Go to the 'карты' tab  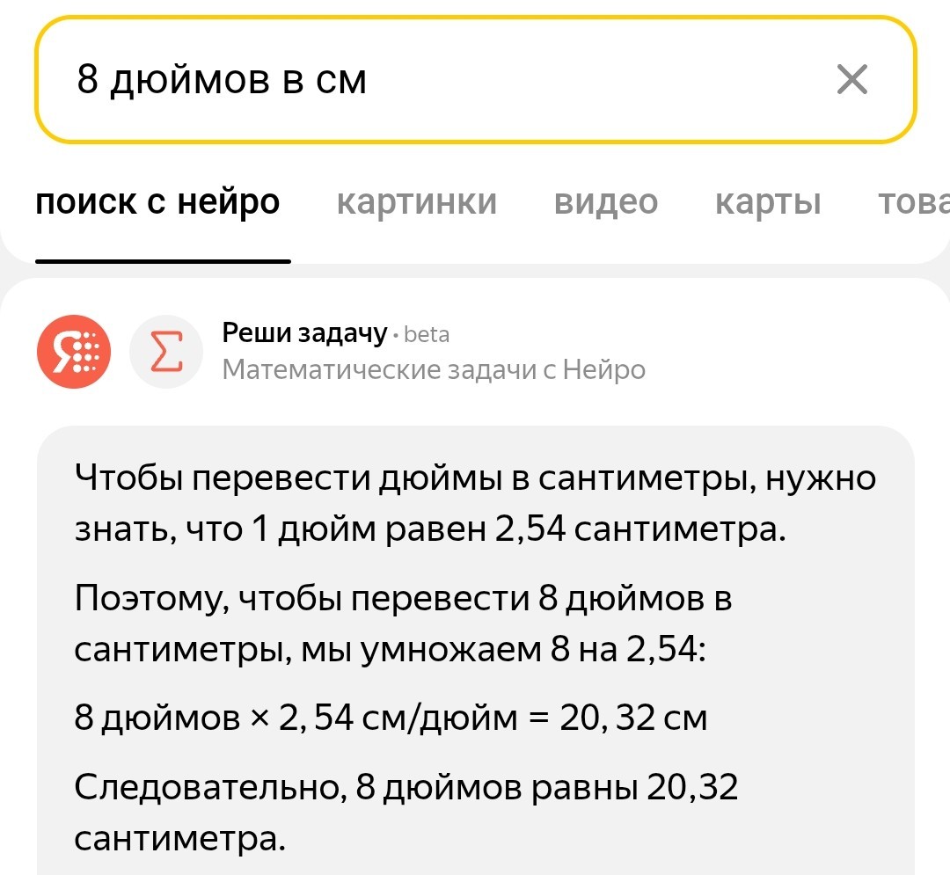[768, 201]
